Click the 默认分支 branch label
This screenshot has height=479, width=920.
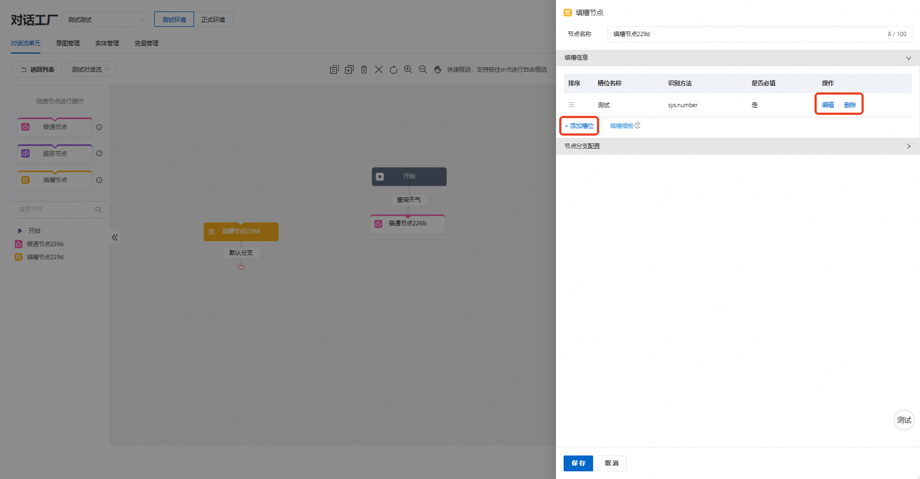241,253
